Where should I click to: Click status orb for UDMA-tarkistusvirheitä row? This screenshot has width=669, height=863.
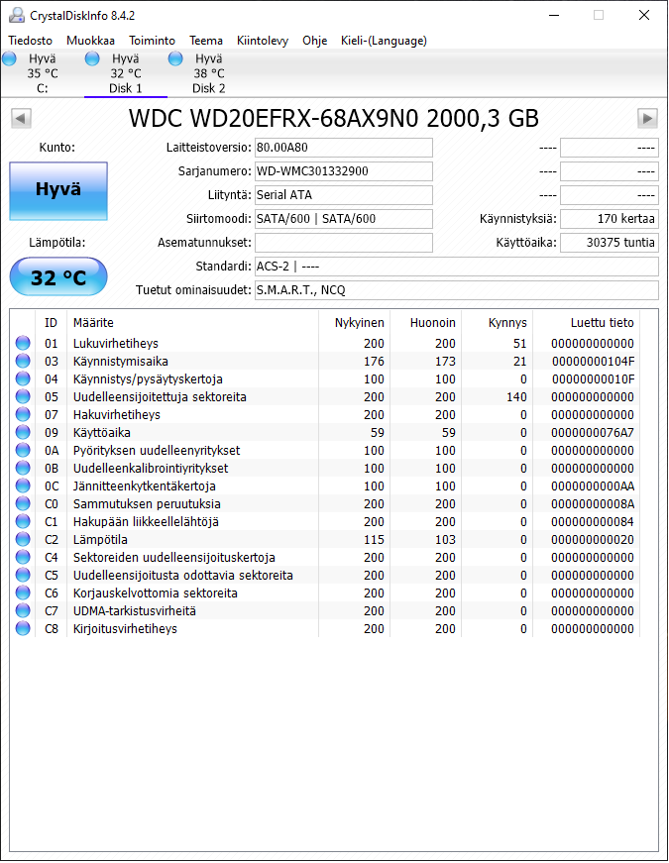tap(23, 610)
